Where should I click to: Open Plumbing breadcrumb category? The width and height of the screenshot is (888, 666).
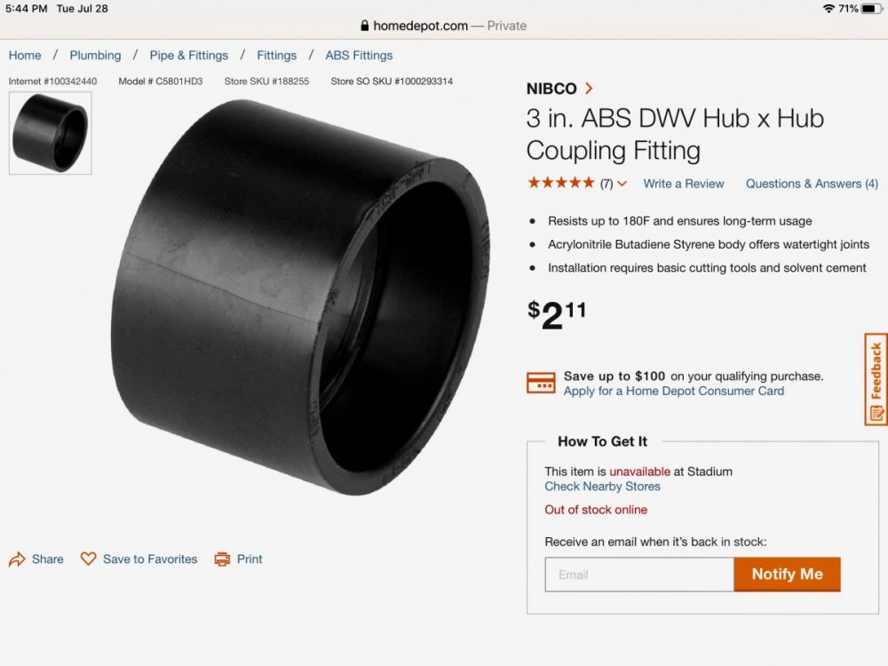(x=95, y=55)
